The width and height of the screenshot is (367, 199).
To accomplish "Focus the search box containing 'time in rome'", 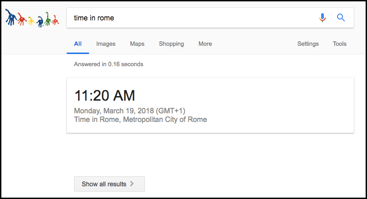I will pos(191,18).
